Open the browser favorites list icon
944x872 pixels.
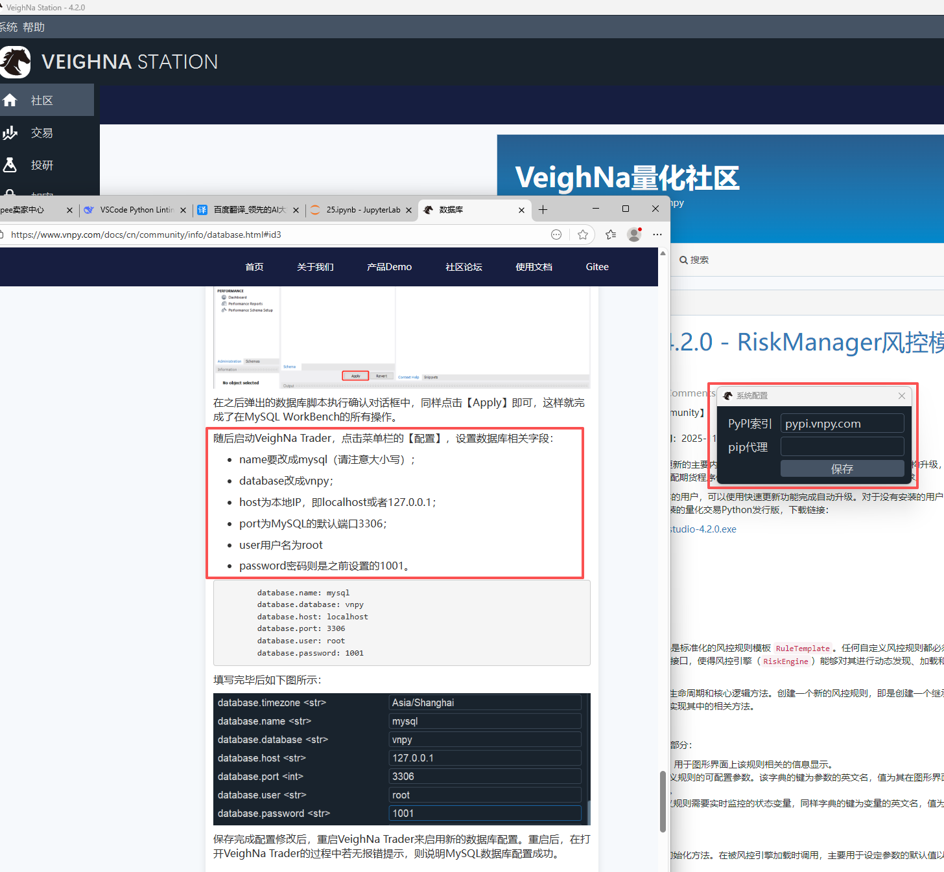(611, 235)
